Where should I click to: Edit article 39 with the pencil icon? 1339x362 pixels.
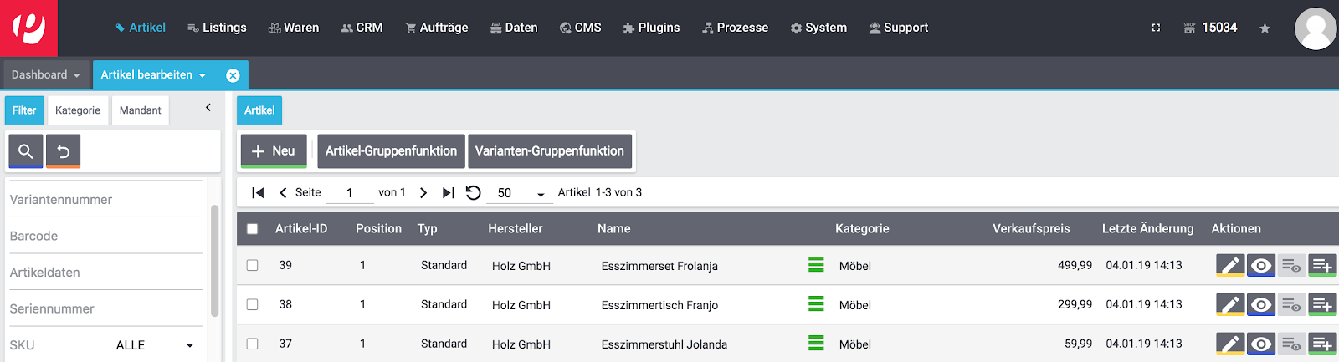point(1229,266)
